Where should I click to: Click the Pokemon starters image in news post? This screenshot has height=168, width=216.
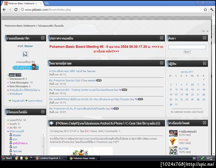point(81,151)
